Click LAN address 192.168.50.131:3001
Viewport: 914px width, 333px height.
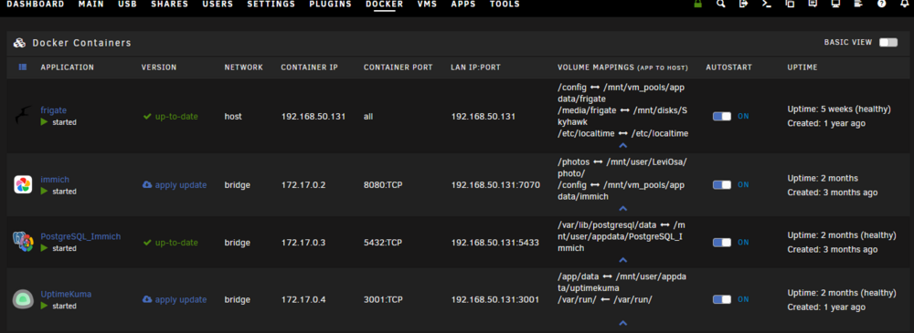click(494, 300)
